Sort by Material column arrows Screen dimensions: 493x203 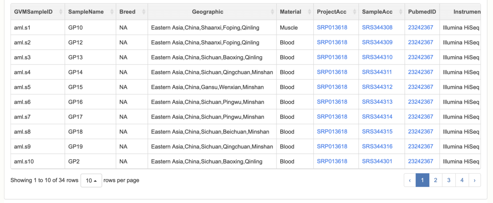[309, 12]
